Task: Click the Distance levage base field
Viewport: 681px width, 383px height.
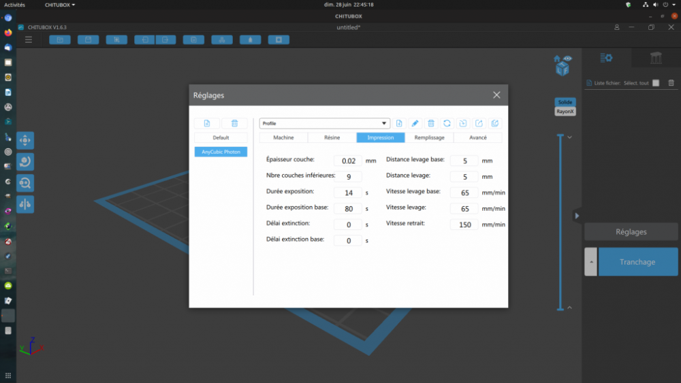Action: click(464, 161)
